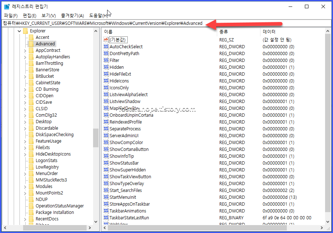Collapse the Explorer tree node
Screen dimensions: 333x233
pos(19,31)
